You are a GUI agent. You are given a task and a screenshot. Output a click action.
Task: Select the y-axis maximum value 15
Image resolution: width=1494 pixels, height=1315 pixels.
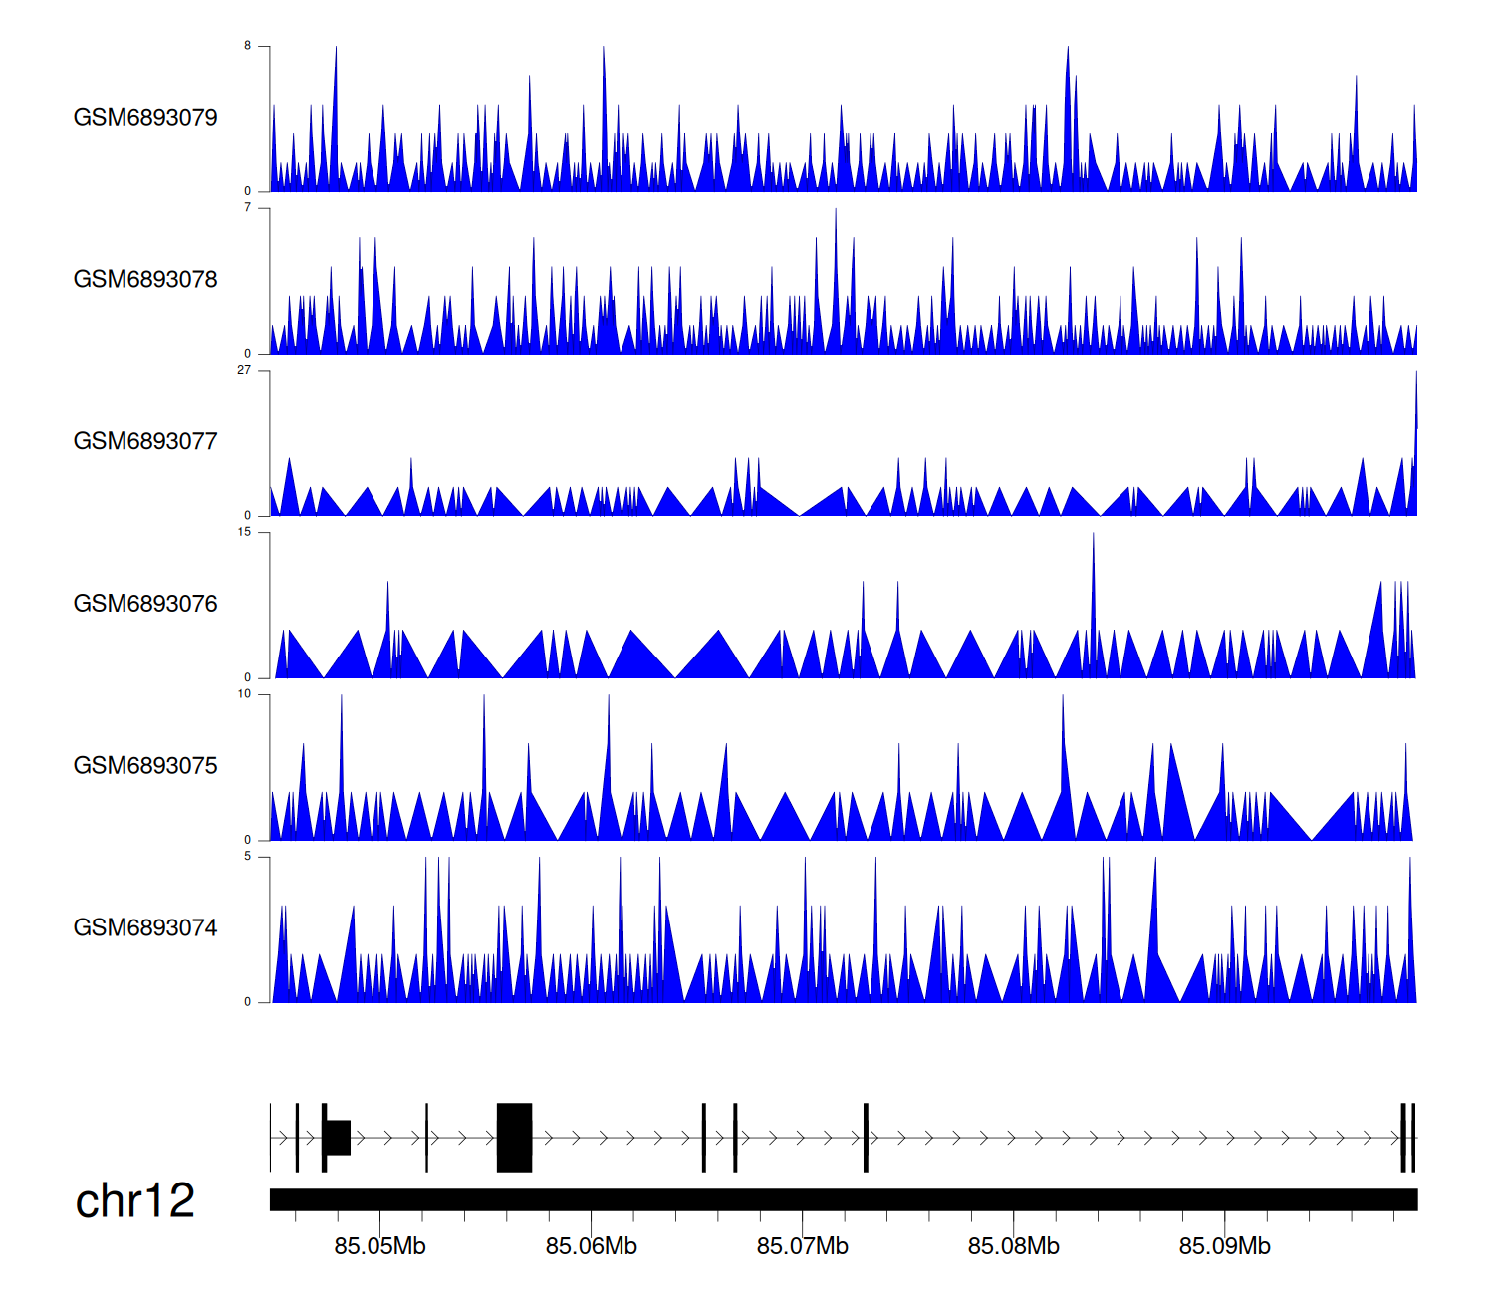244,532
